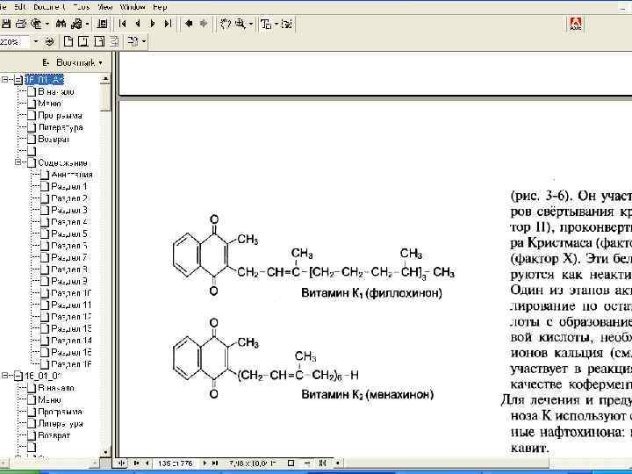Click status bar Last Page button

pos(215,463)
